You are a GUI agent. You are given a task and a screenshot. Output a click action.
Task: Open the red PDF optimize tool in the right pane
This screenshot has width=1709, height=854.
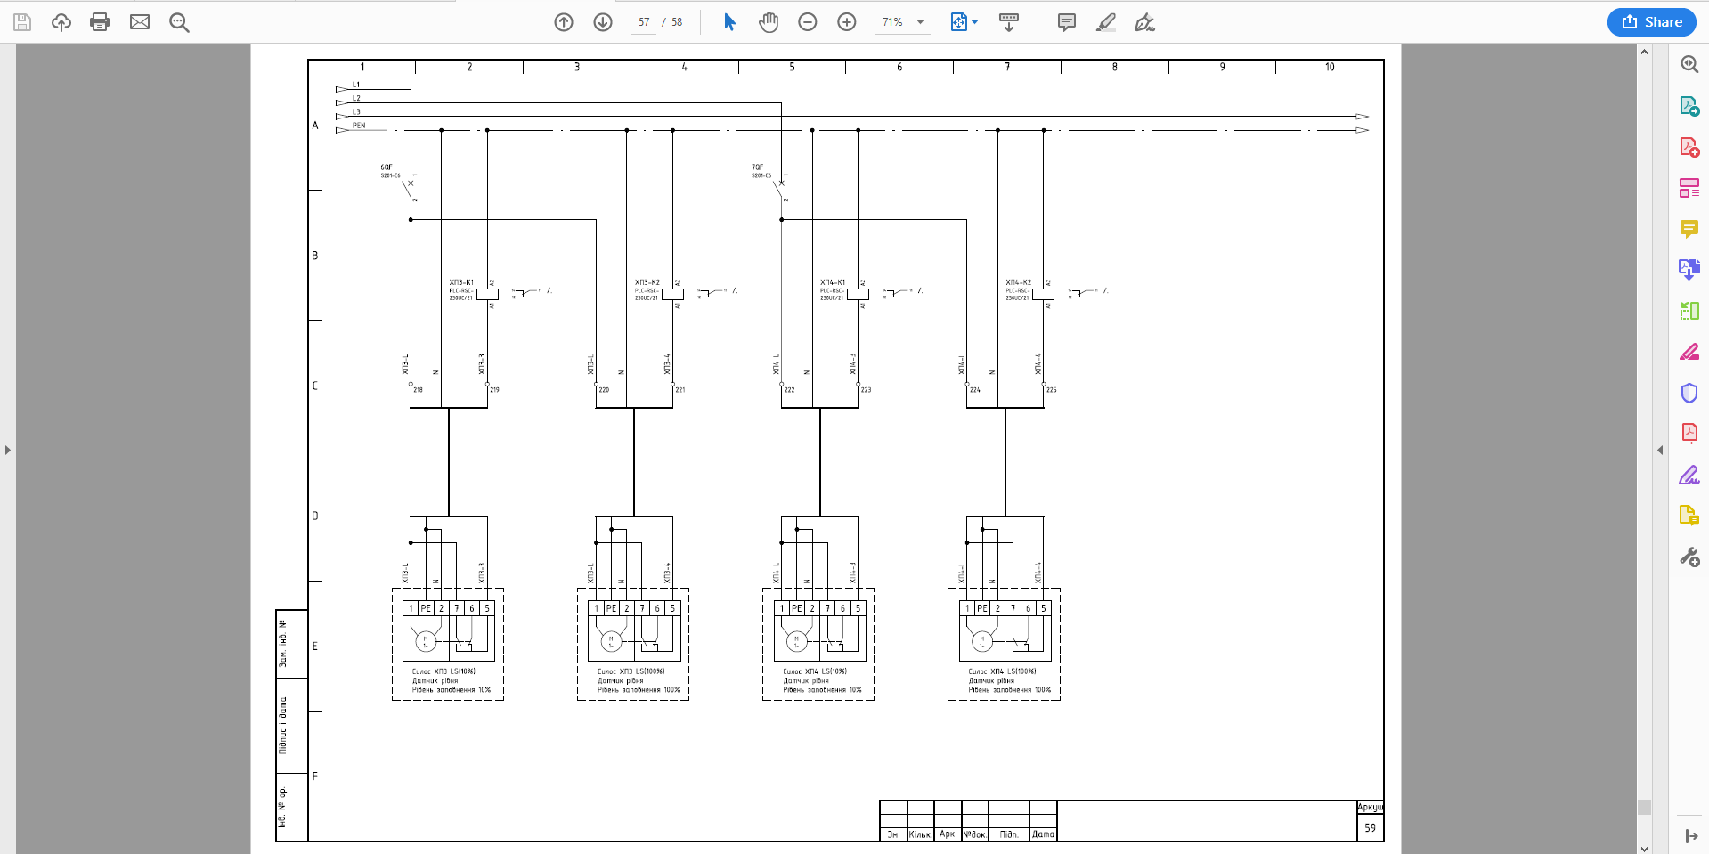point(1689,434)
